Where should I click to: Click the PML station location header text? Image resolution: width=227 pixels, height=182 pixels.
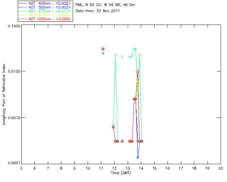tap(105, 5)
